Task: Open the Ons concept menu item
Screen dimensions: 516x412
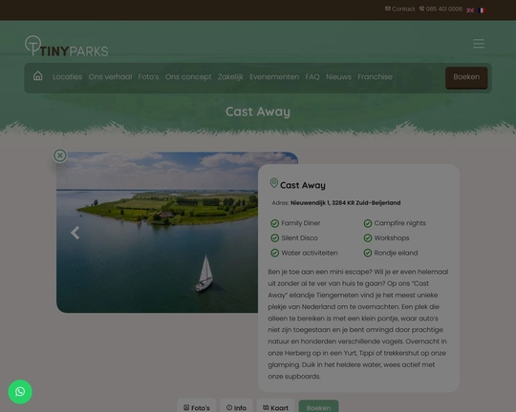Action: tap(188, 77)
